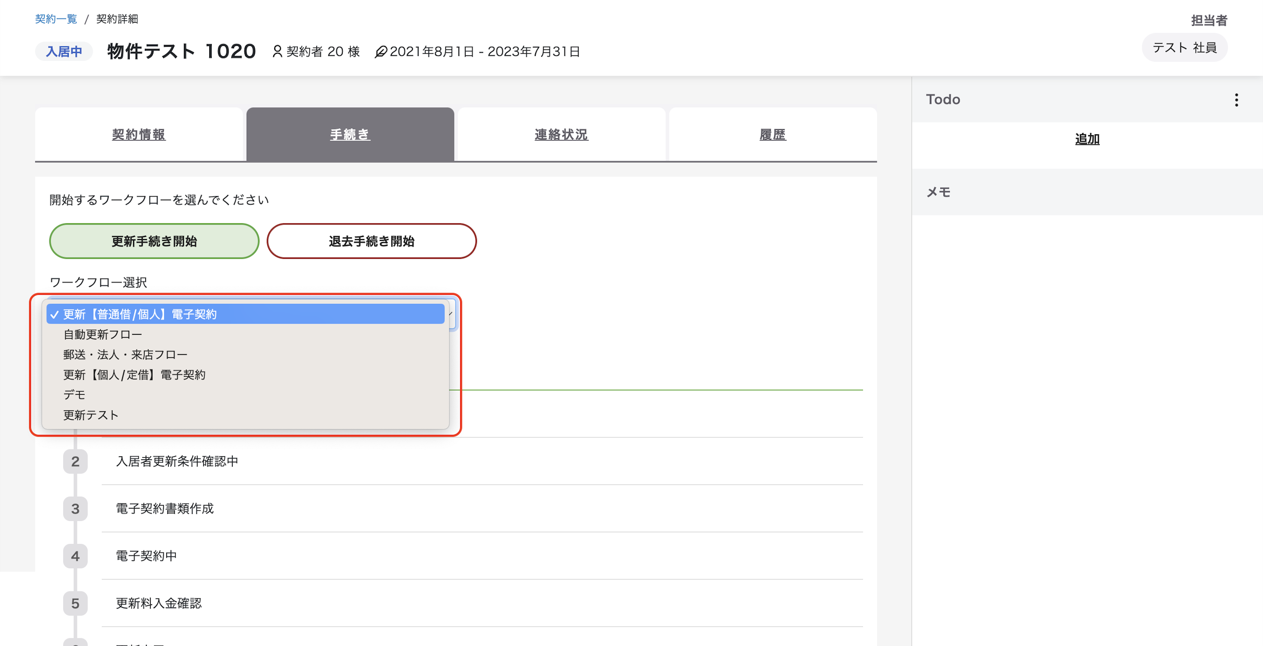Select 更新【普通借/個人】電子契約 option
The height and width of the screenshot is (646, 1263).
pos(245,314)
